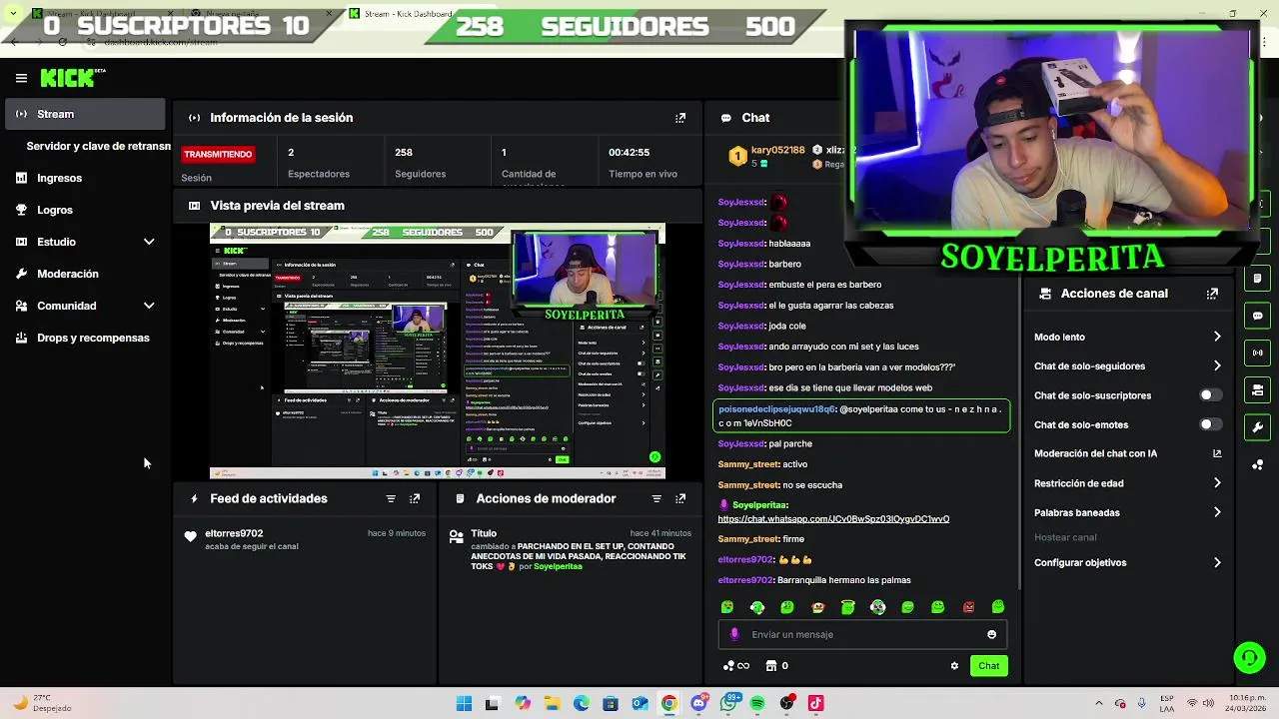Screen dimensions: 1279x719
Task: Show hidden icons in the system tray
Action: pyautogui.click(x=1098, y=703)
